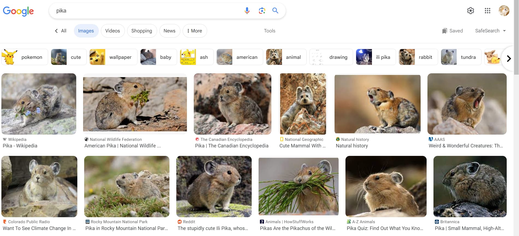
Task: Filter by the cute chip
Action: [x=69, y=57]
